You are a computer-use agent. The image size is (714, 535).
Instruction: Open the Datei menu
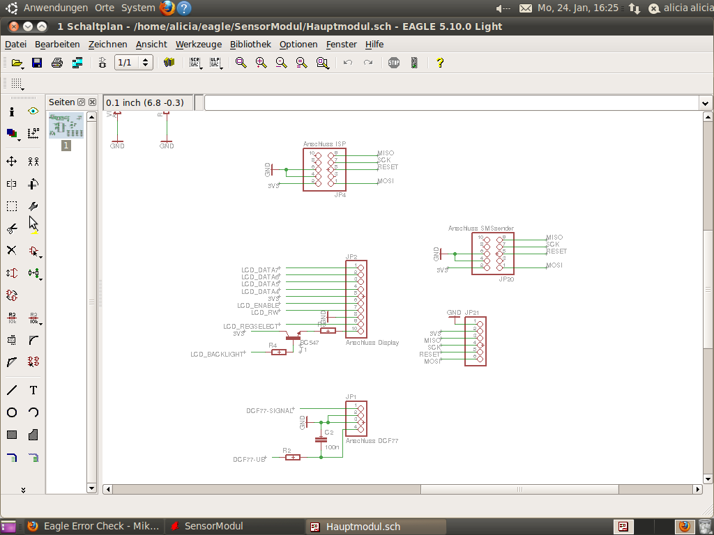tap(15, 45)
